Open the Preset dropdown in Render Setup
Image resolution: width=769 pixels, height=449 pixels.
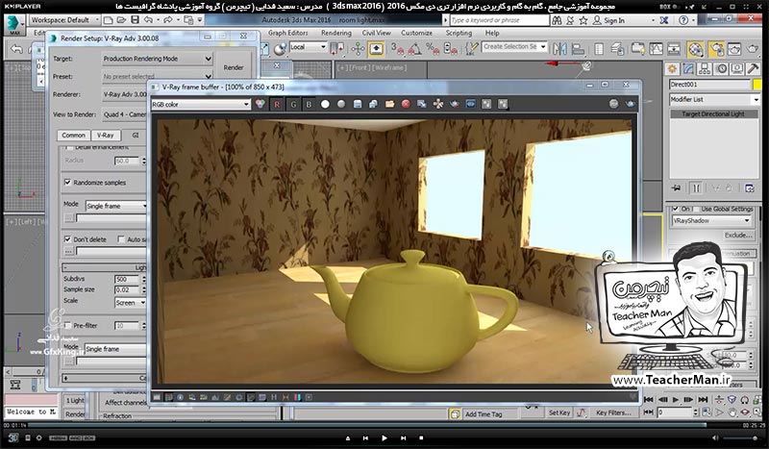point(158,77)
